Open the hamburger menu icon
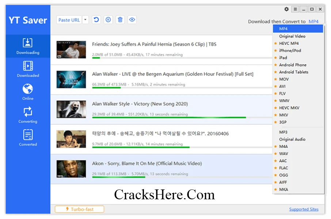The height and width of the screenshot is (219, 331). [x=295, y=9]
